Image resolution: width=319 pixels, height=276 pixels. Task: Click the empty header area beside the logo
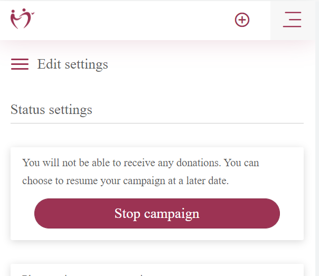click(134, 20)
